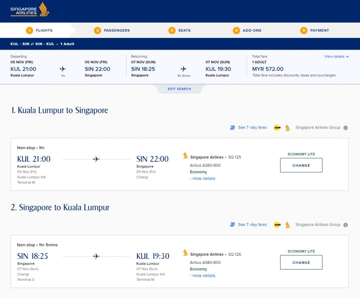Open the Seats step
Viewport: 360px width, 298px height.
[x=180, y=31]
